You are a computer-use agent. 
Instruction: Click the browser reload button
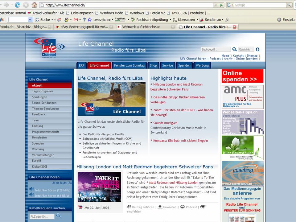[x=18, y=5]
